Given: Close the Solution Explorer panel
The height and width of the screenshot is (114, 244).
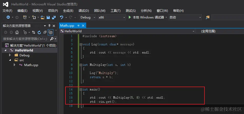Looking at the screenshot, I should (x=54, y=26).
